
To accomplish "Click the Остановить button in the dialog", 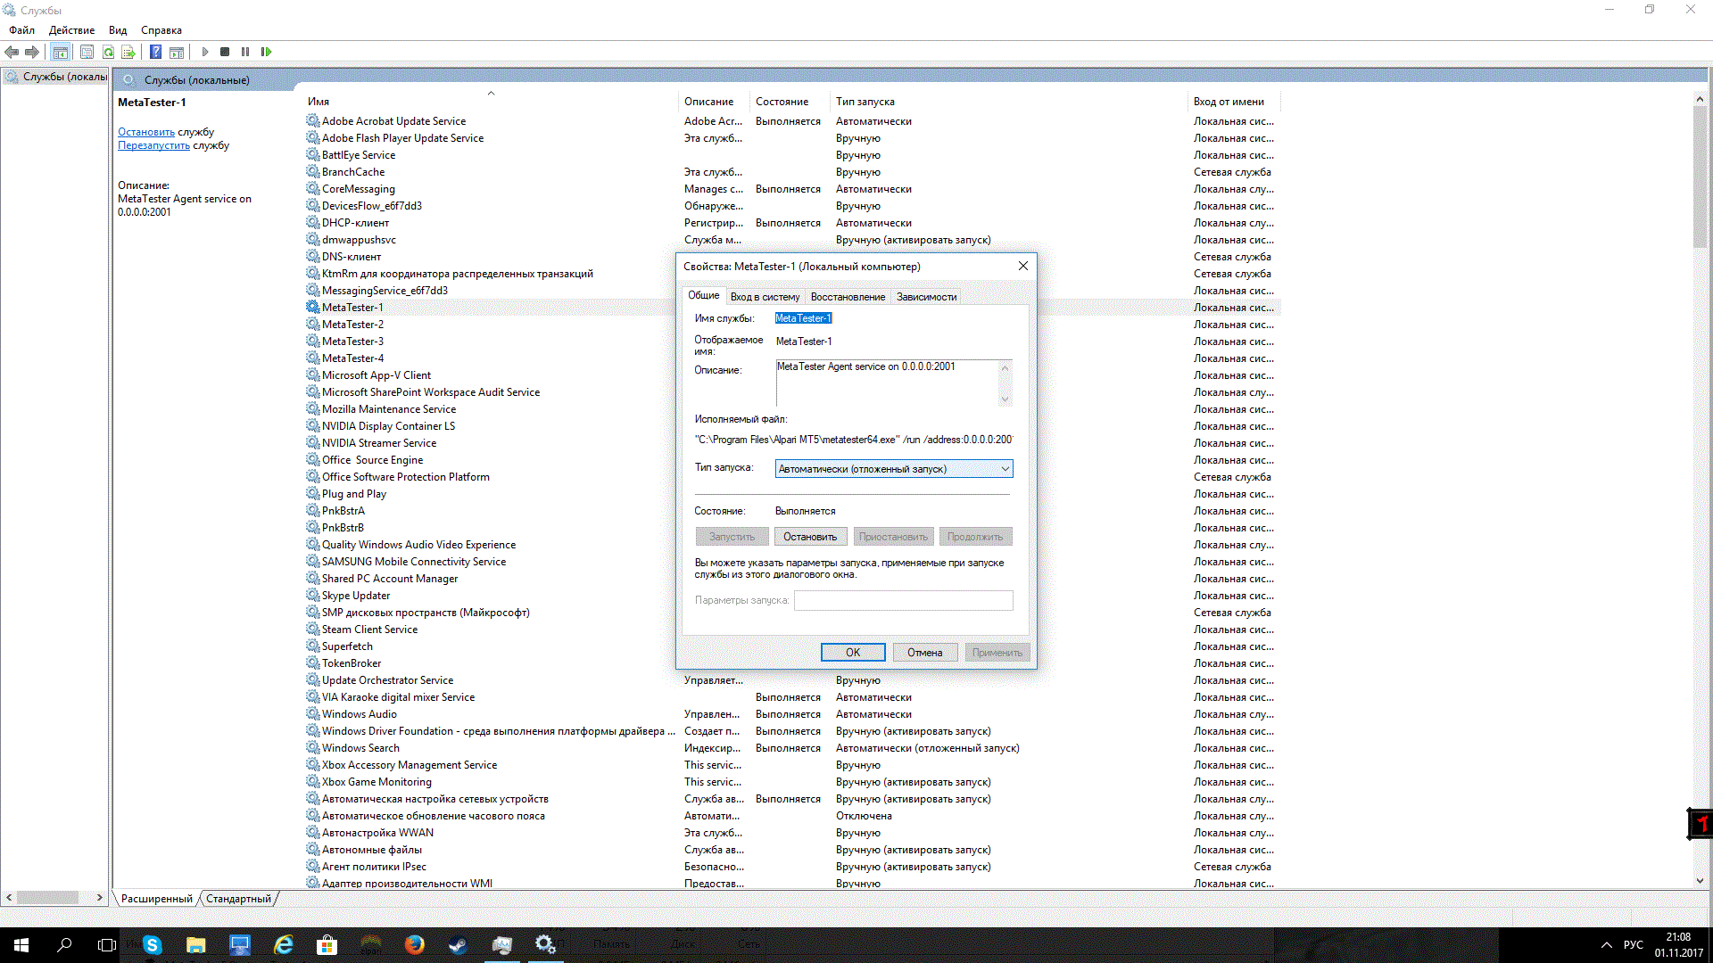I will [x=810, y=537].
